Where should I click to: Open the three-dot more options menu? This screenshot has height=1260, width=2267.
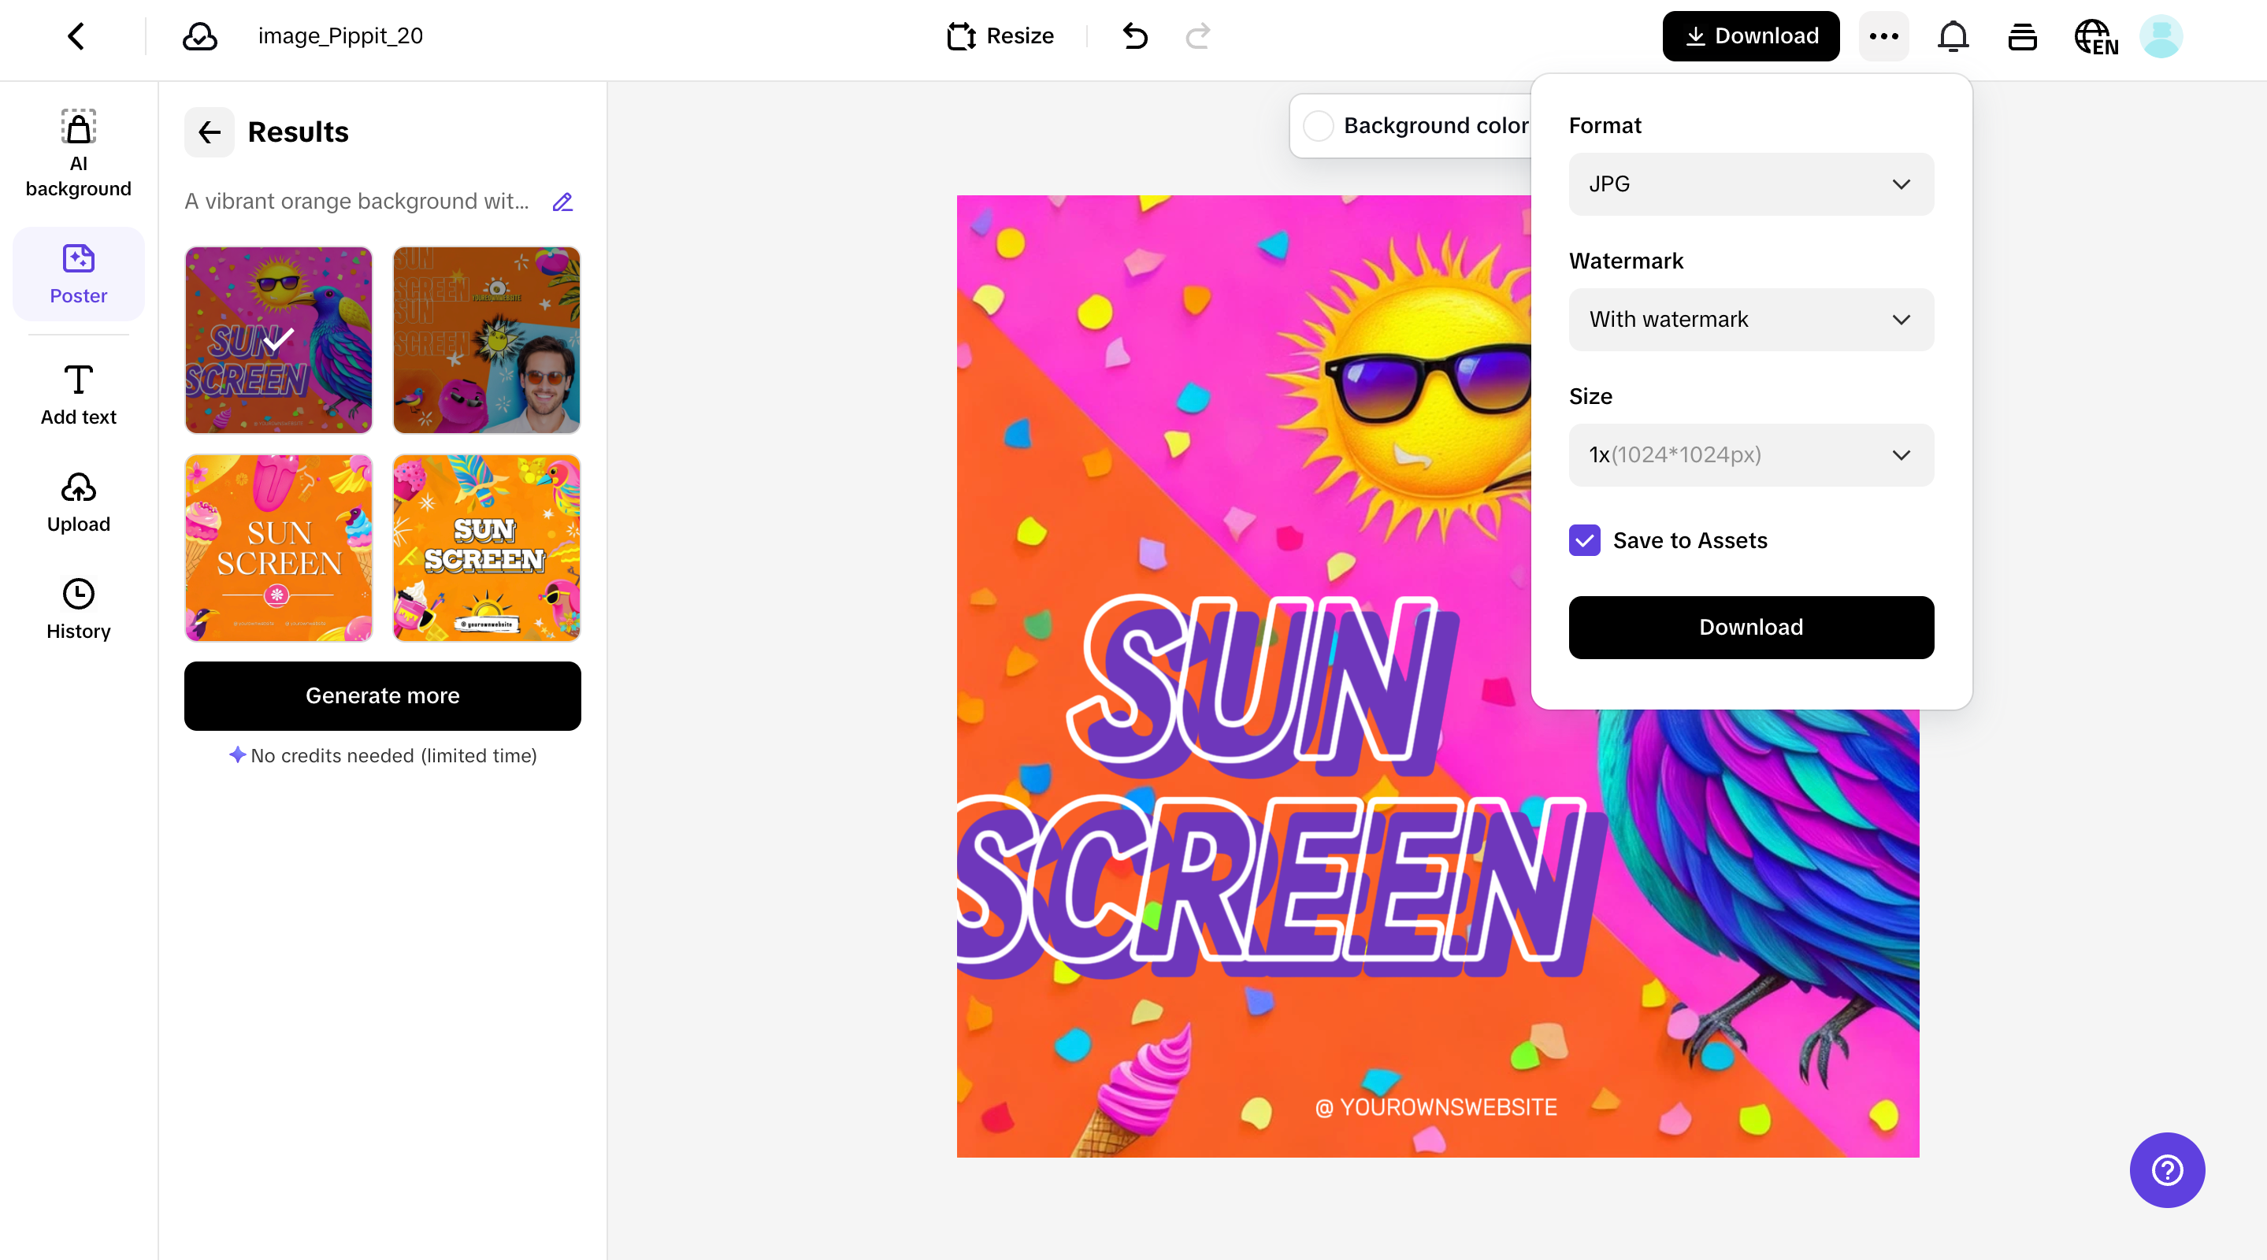pos(1883,36)
